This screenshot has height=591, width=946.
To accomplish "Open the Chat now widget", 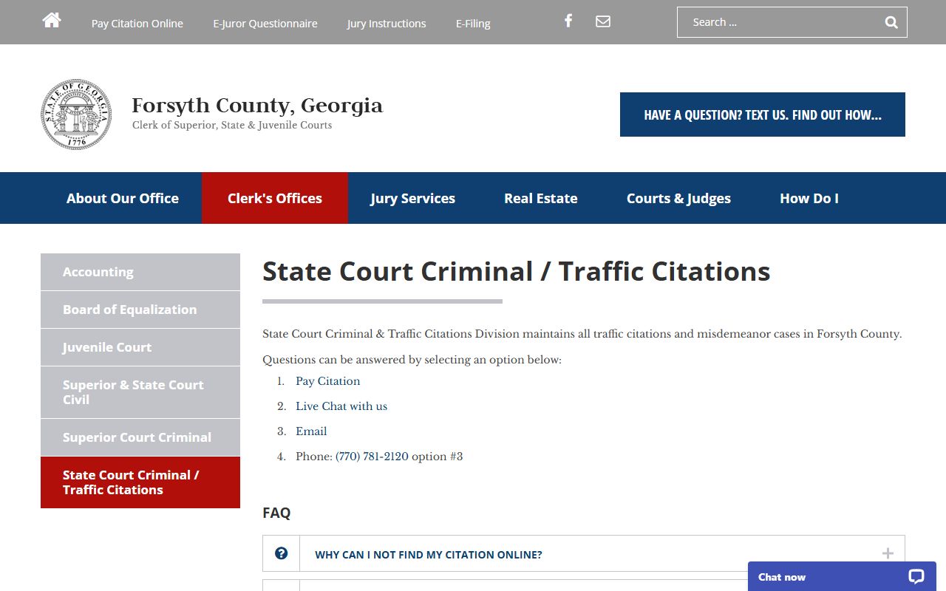I will pos(842,577).
